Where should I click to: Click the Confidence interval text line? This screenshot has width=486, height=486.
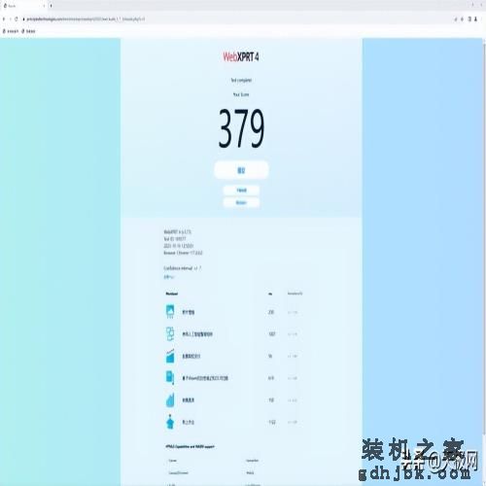tap(183, 268)
